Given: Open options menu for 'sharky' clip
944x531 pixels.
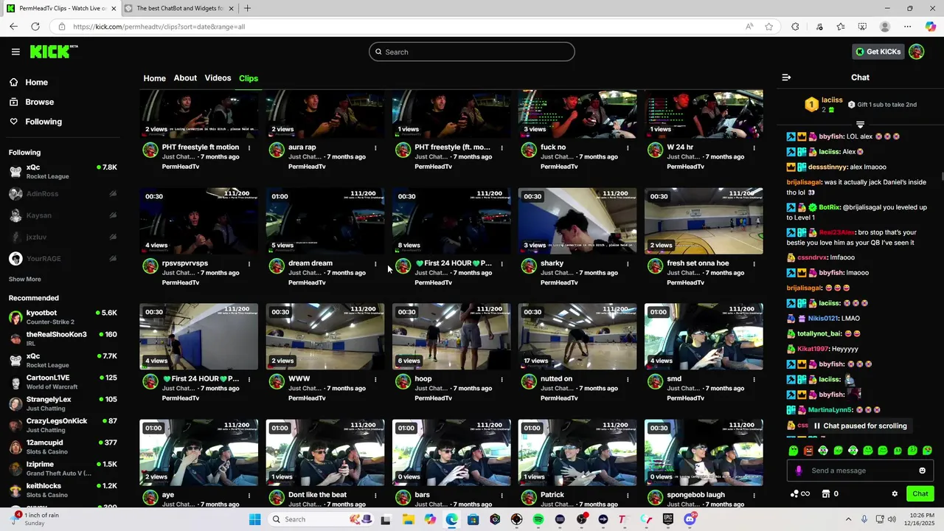Looking at the screenshot, I should 628,263.
